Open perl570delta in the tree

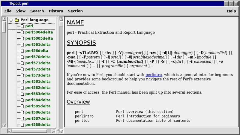point(38,57)
